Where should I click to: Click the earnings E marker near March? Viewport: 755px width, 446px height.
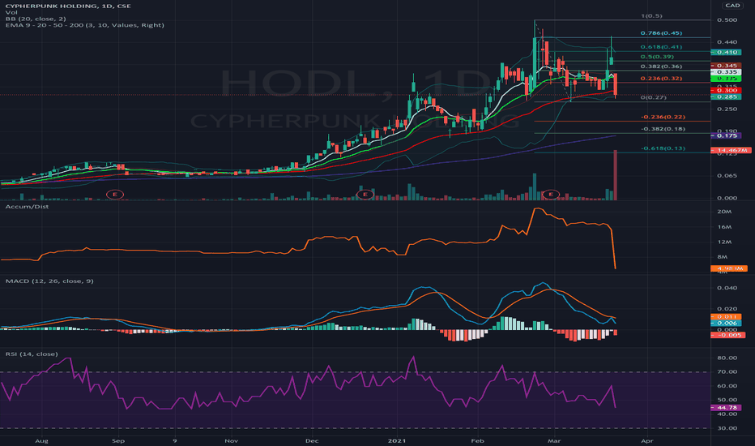550,195
